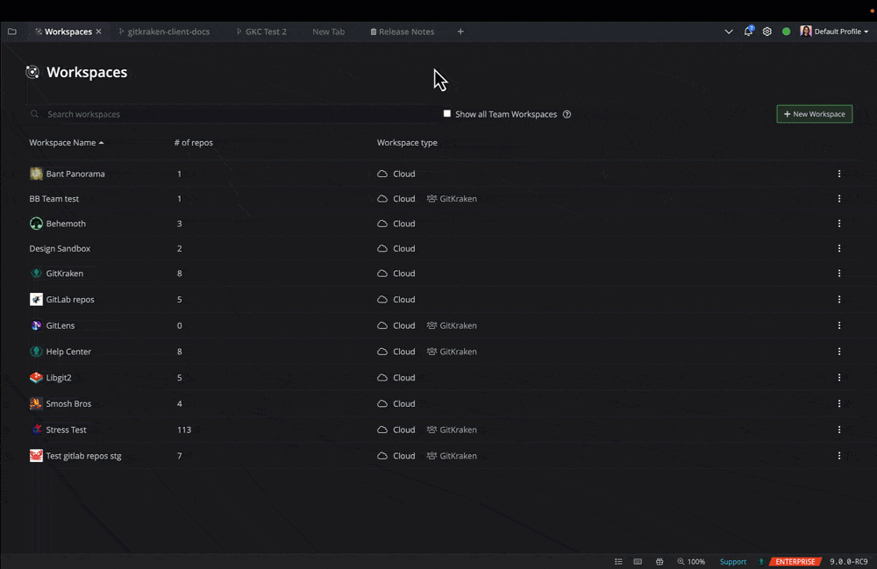Open the Support link
This screenshot has width=877, height=569.
click(732, 562)
